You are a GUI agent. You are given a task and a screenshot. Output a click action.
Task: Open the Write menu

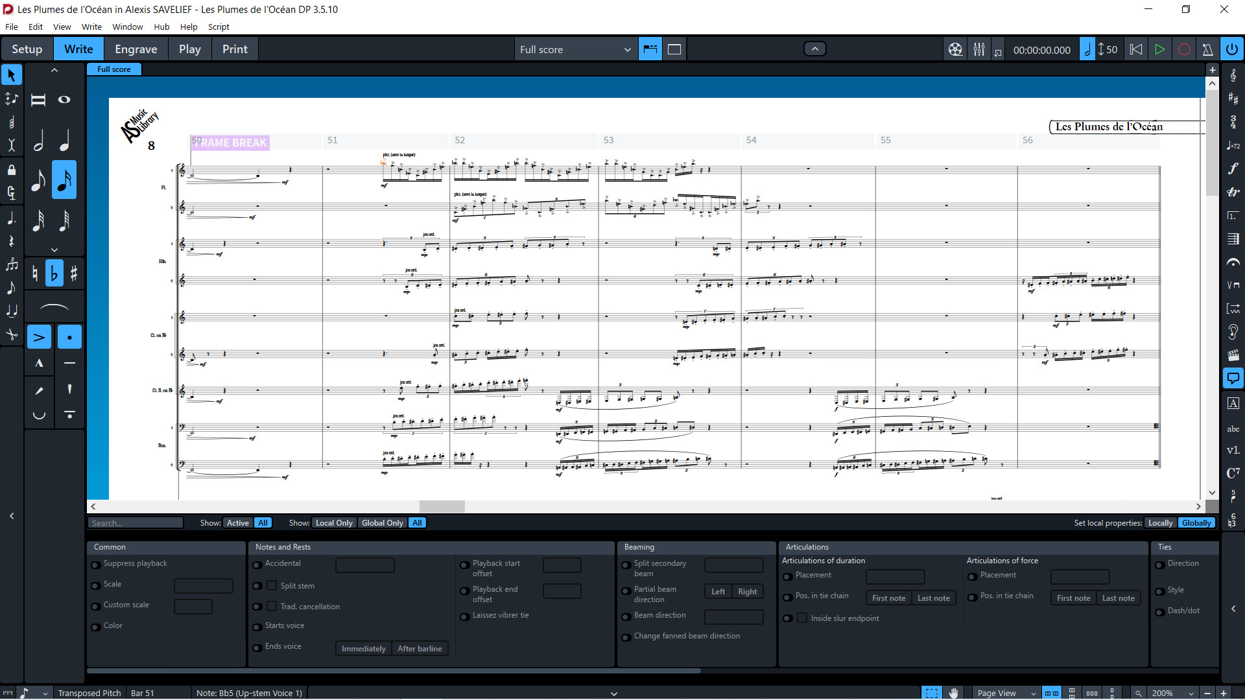click(x=91, y=27)
